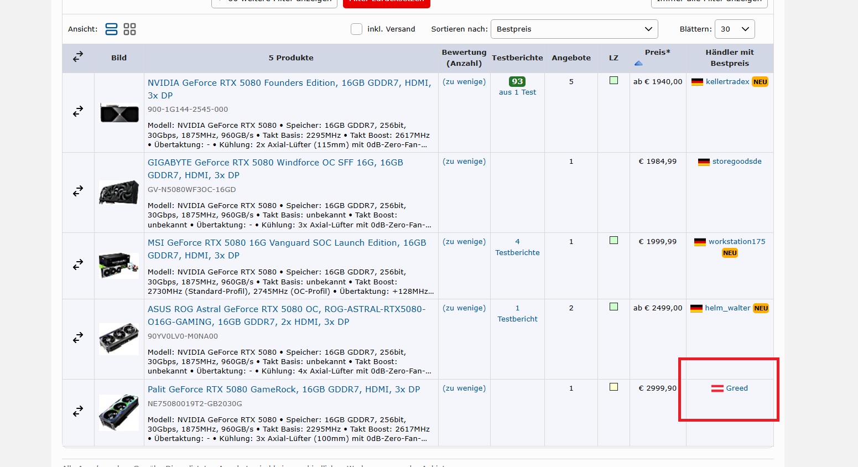Viewport: 858px width, 467px height.
Task: Open NVIDIA GeForce RTX 5080 Founders Edition link
Action: [x=289, y=89]
